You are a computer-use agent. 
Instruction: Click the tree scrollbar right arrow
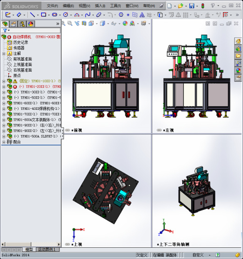click(x=59, y=244)
